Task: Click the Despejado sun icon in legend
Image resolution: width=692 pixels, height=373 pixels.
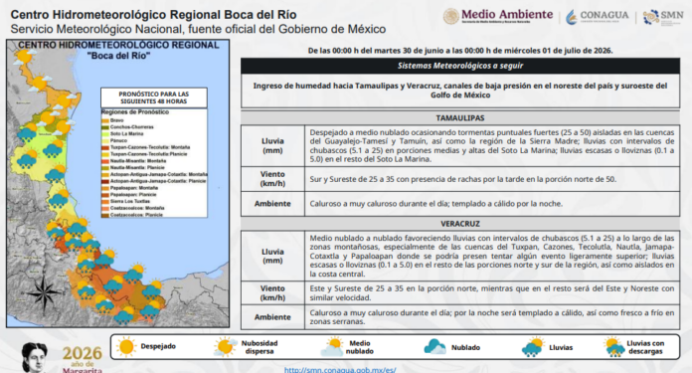Action: point(126,347)
